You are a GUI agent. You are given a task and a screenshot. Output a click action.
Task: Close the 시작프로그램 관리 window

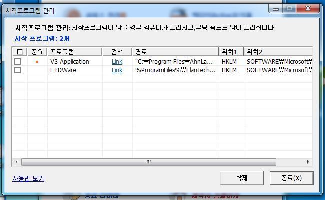[x=308, y=8]
